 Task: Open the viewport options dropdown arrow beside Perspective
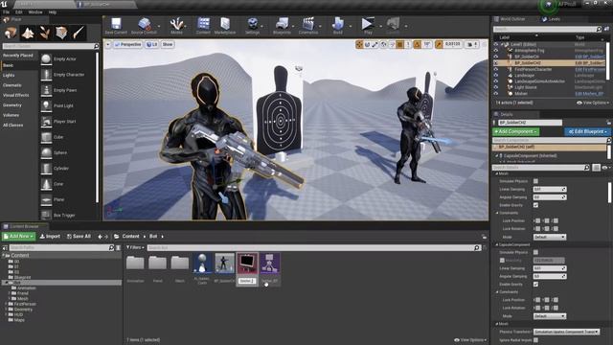click(x=108, y=45)
